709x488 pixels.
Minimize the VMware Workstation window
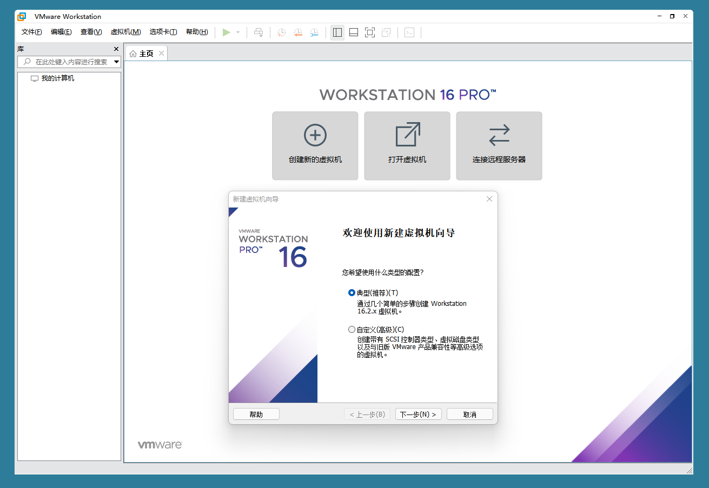point(659,16)
